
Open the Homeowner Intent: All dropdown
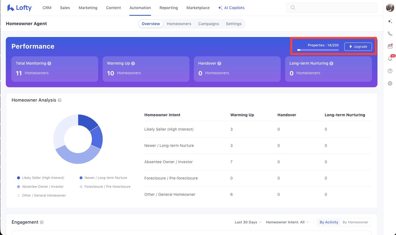coord(287,222)
